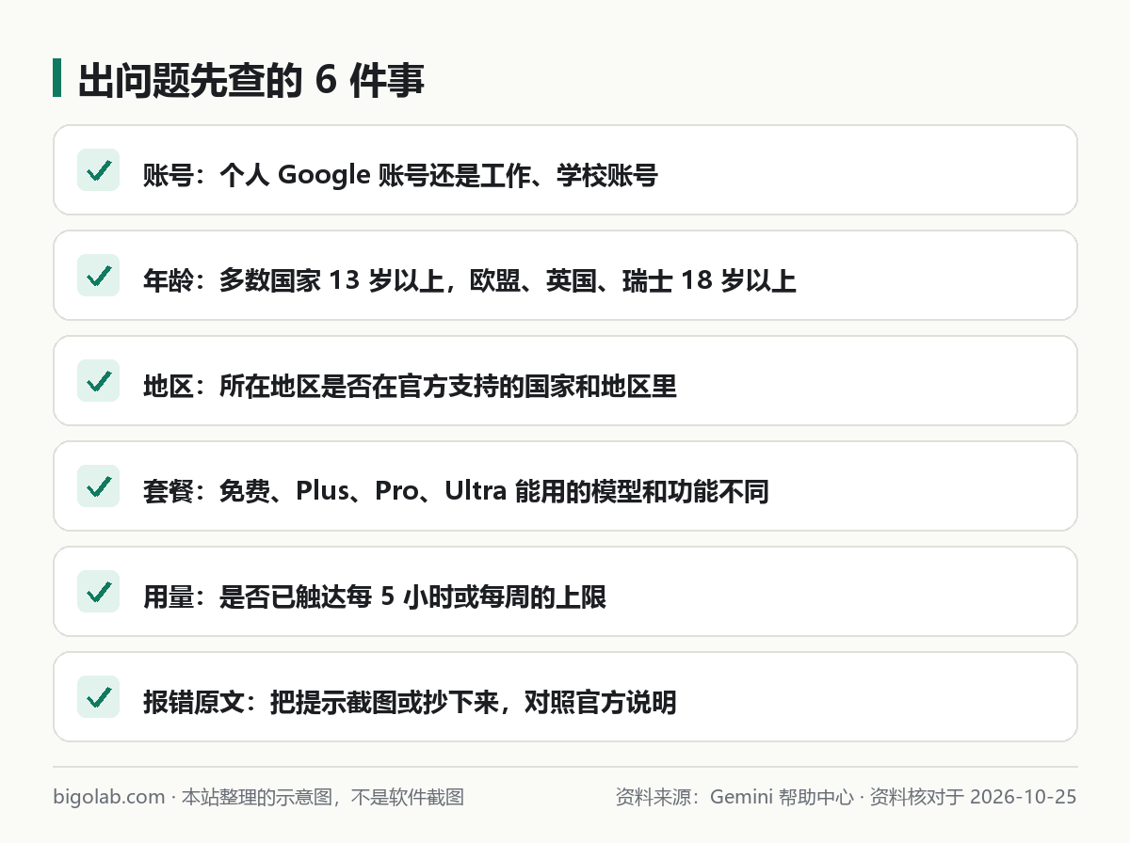Screen dimensions: 1130x843
Task: Click the checkmark icon beside 年龄
Action: (x=98, y=276)
